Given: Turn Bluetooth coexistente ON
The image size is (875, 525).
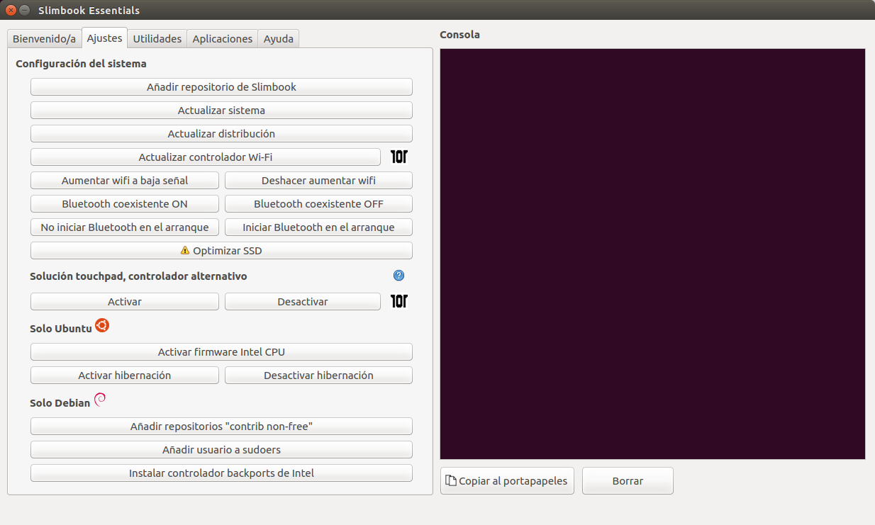Looking at the screenshot, I should coord(125,204).
